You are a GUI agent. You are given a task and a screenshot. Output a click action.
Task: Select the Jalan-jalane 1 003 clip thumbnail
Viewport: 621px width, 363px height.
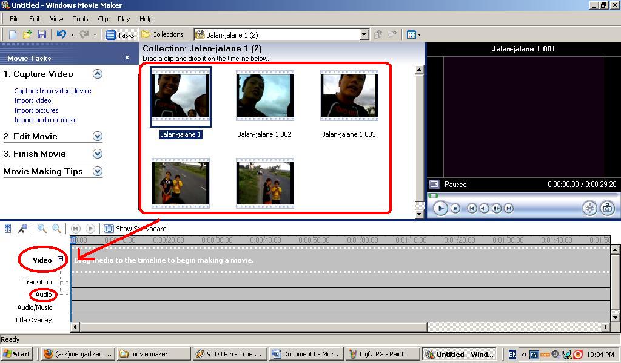349,95
